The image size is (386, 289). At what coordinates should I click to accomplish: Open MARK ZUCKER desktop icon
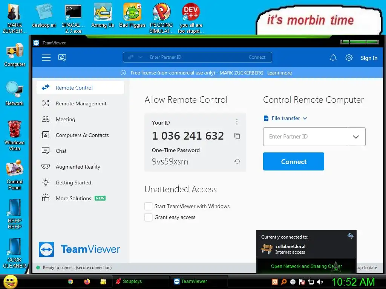point(14,18)
